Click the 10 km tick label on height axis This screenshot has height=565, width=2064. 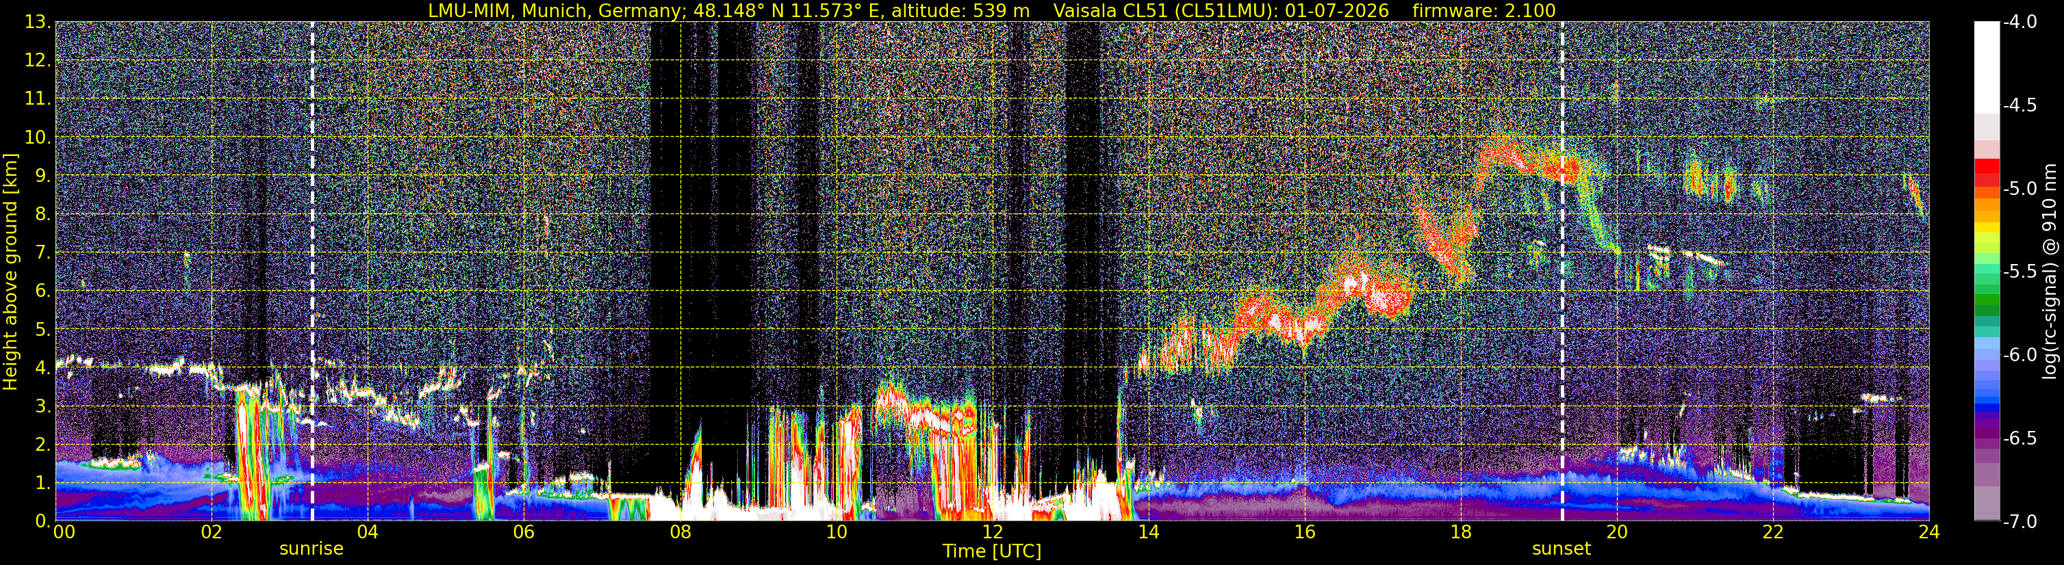(38, 137)
